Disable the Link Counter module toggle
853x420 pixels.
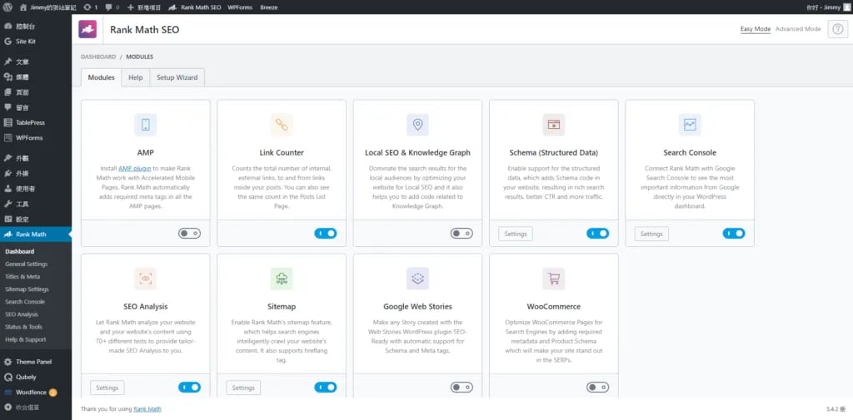point(326,234)
